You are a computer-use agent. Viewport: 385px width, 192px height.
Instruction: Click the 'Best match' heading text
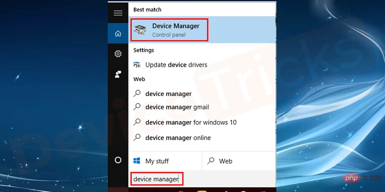(x=147, y=10)
